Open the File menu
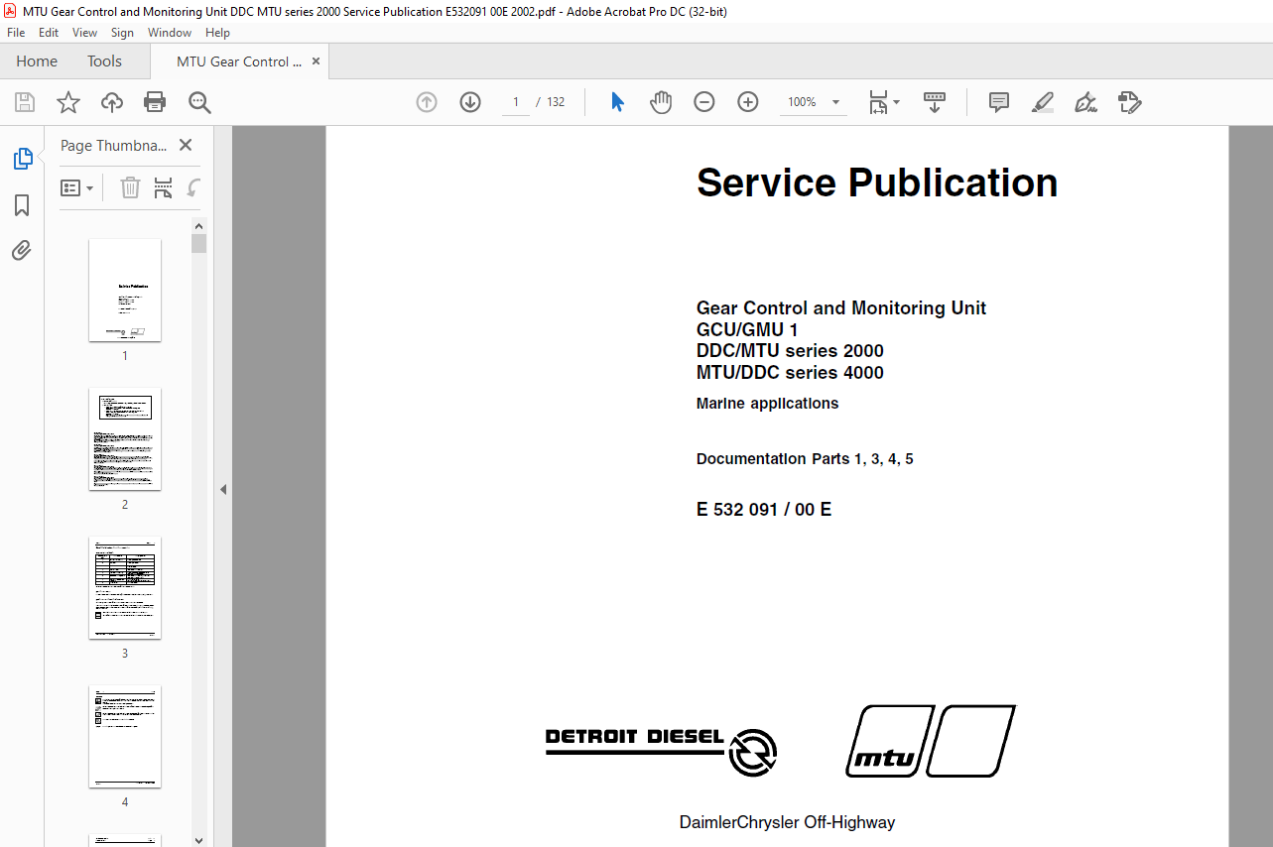This screenshot has width=1273, height=847. pos(16,33)
